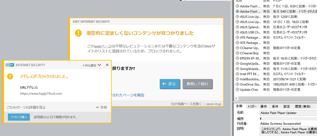Expand the 4 件の通知 notifications chevron
This screenshot has height=136, width=317.
click(99, 65)
